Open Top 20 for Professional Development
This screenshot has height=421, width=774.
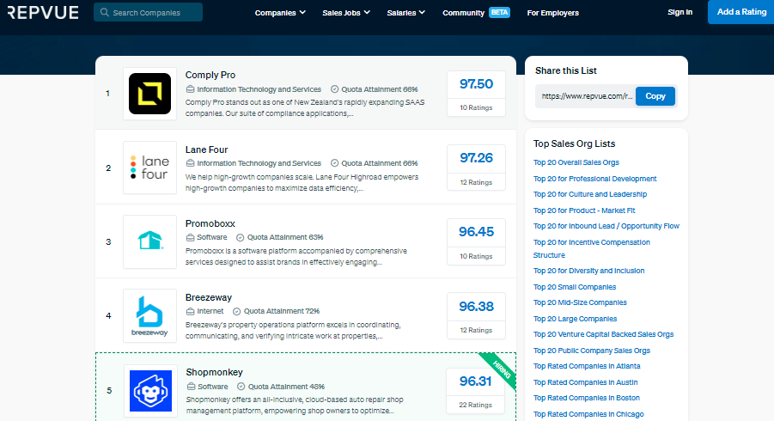point(594,179)
